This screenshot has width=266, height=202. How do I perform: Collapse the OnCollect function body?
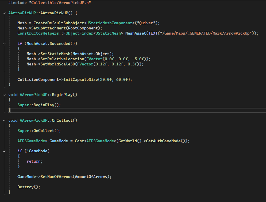coord(4,120)
